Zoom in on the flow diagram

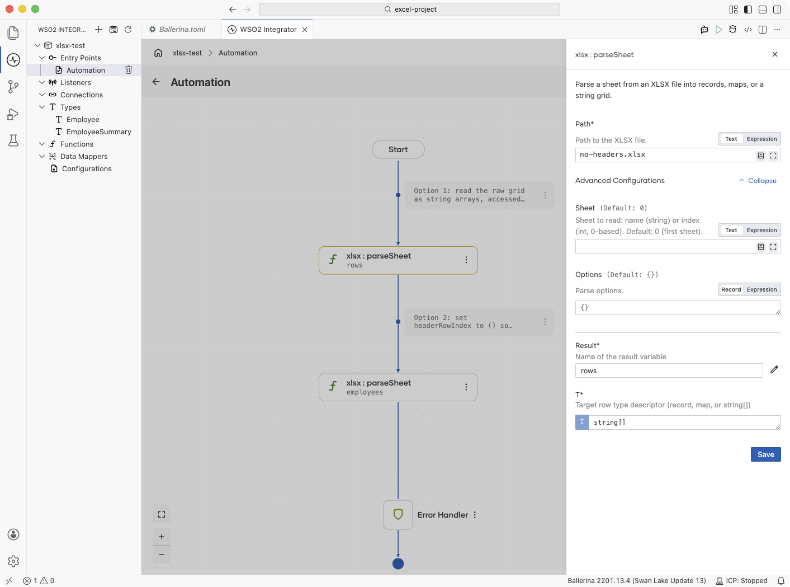point(162,537)
